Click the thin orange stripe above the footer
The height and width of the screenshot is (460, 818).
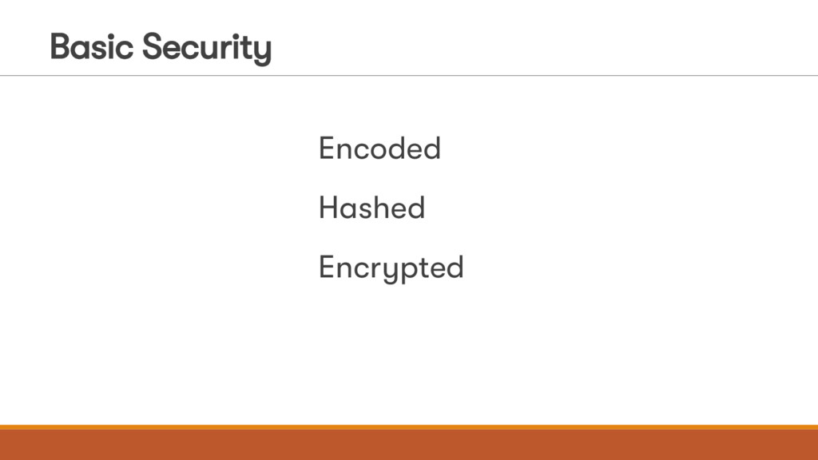pyautogui.click(x=409, y=427)
